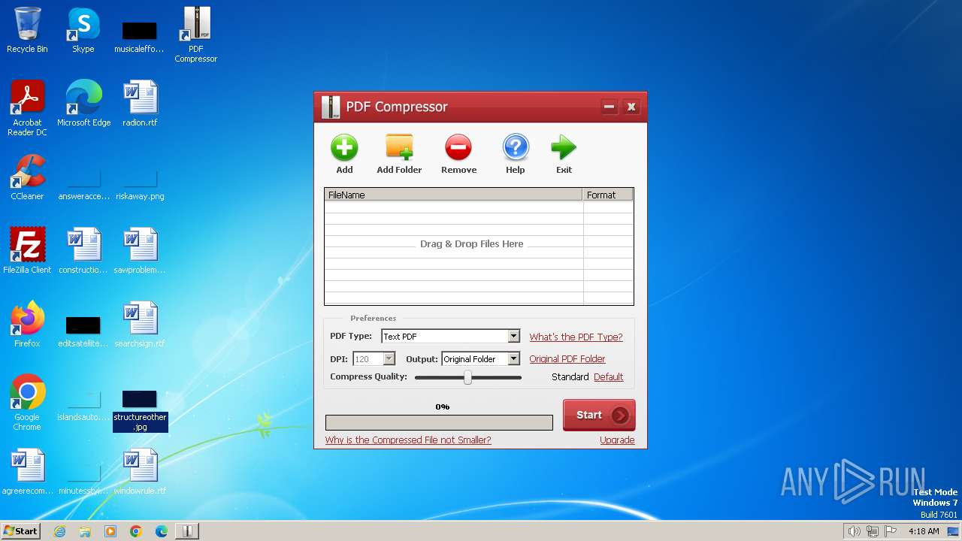Click the Default quality link

(609, 377)
